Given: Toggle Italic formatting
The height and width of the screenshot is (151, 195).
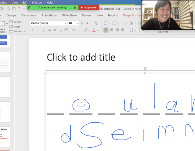Looking at the screenshot, I should tap(38, 30).
